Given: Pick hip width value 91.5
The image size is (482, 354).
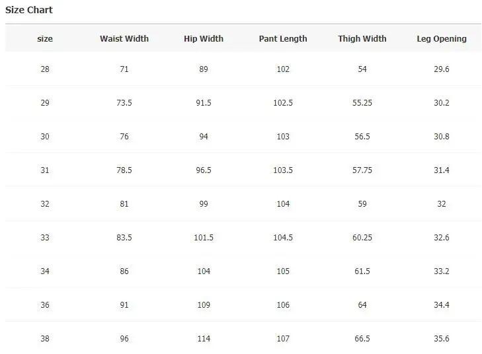Looking at the screenshot, I should [204, 103].
